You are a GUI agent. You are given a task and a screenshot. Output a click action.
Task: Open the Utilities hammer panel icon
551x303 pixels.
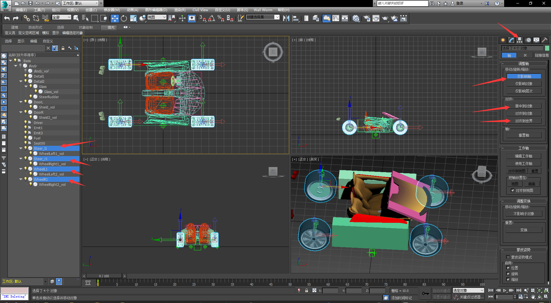[544, 40]
